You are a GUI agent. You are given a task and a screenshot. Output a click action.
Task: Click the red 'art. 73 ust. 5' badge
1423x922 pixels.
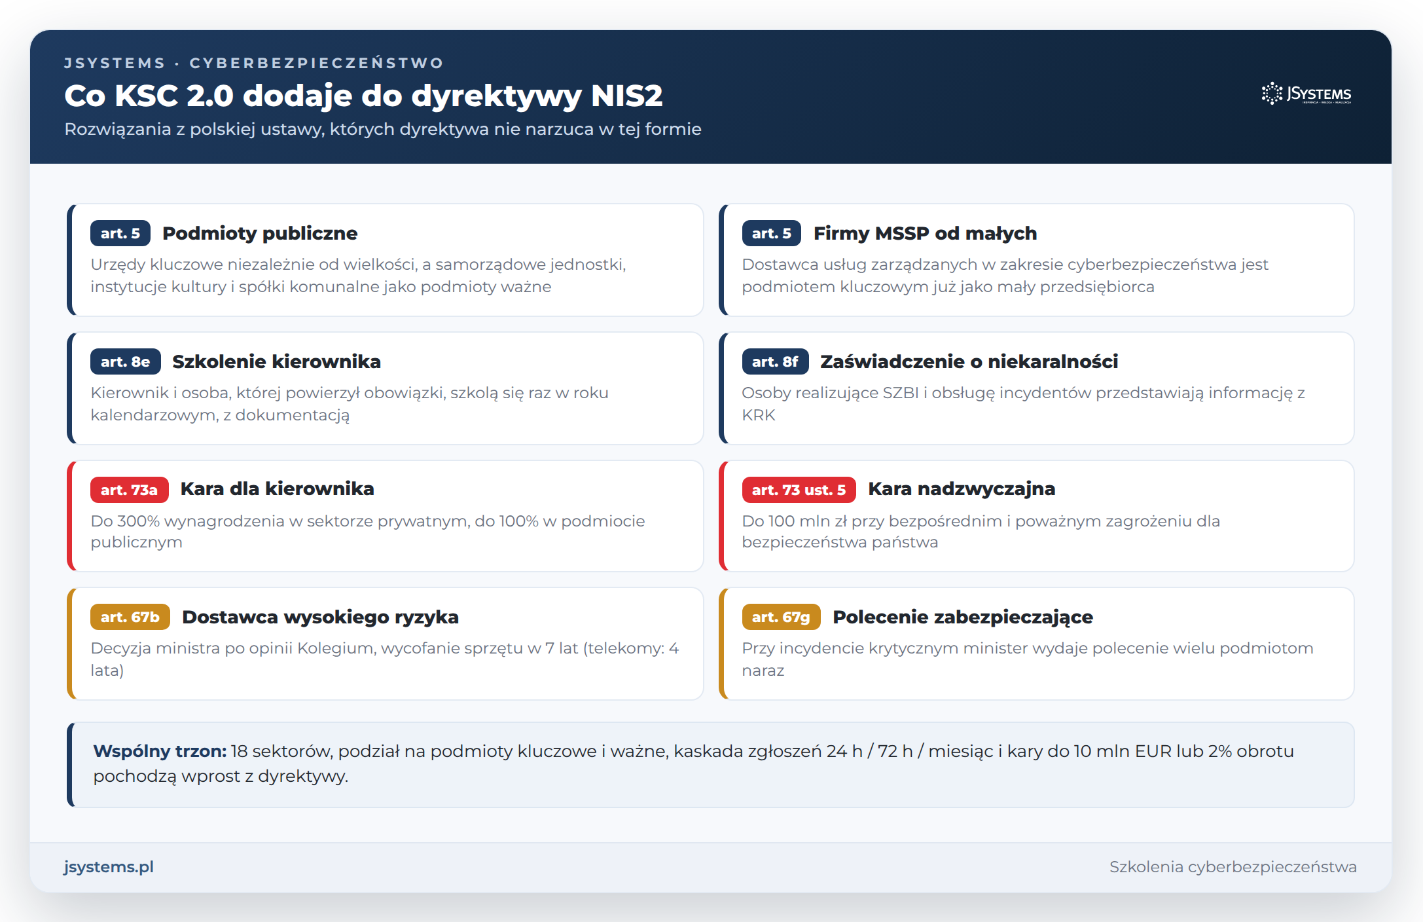coord(799,490)
